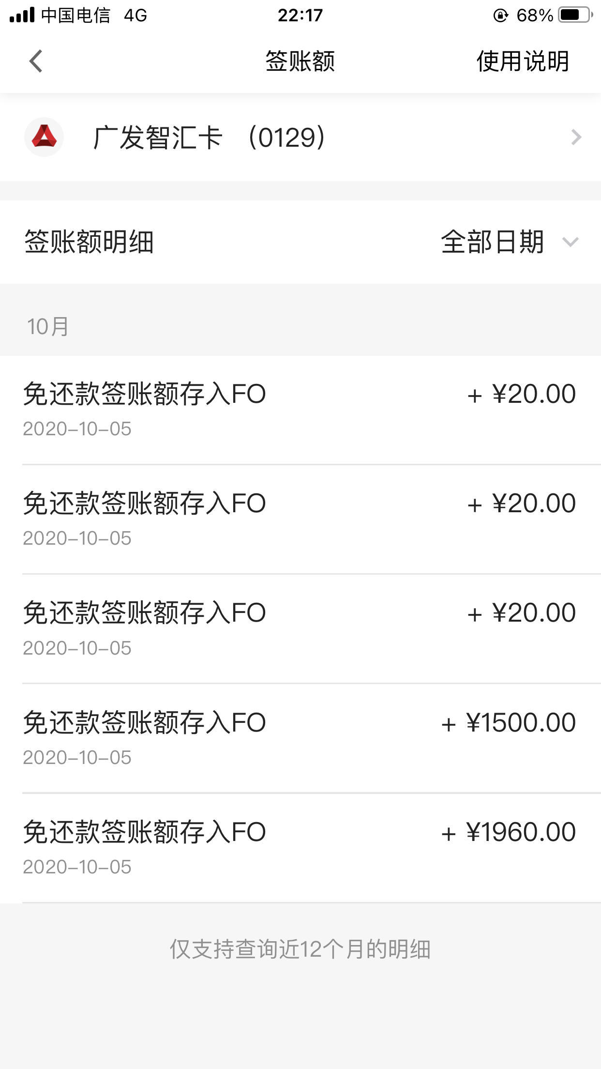601x1069 pixels.
Task: Tap the rotation lock status icon
Action: 500,15
